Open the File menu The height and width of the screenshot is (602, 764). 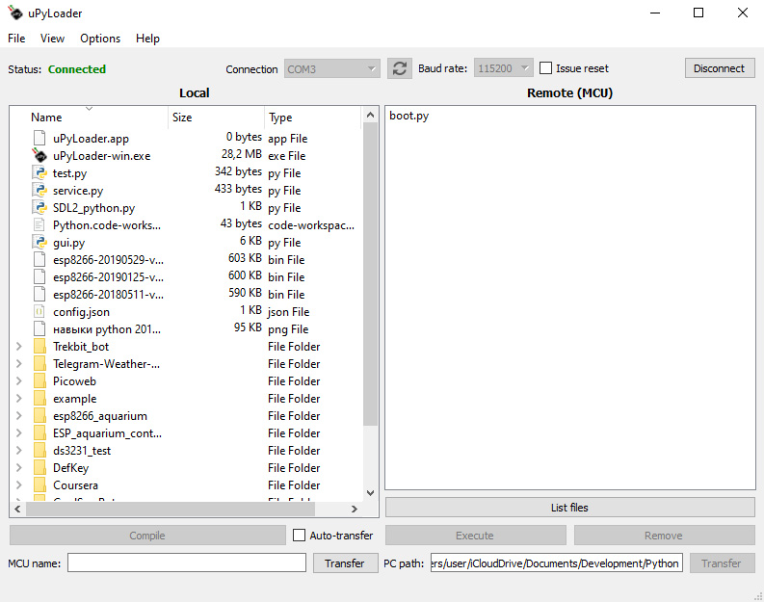tap(16, 38)
